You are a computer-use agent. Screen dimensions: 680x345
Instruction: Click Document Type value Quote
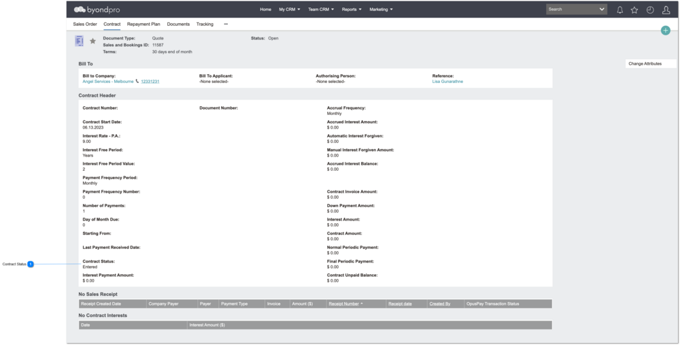point(158,38)
